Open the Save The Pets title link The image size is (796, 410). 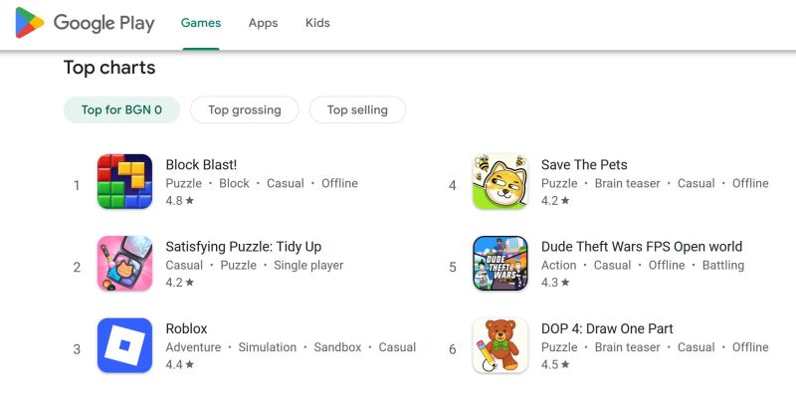584,165
